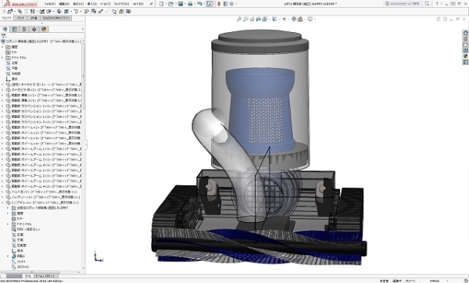Open the Appearances color ball in the task pane
Screen dimensions: 469x283
tap(465, 56)
